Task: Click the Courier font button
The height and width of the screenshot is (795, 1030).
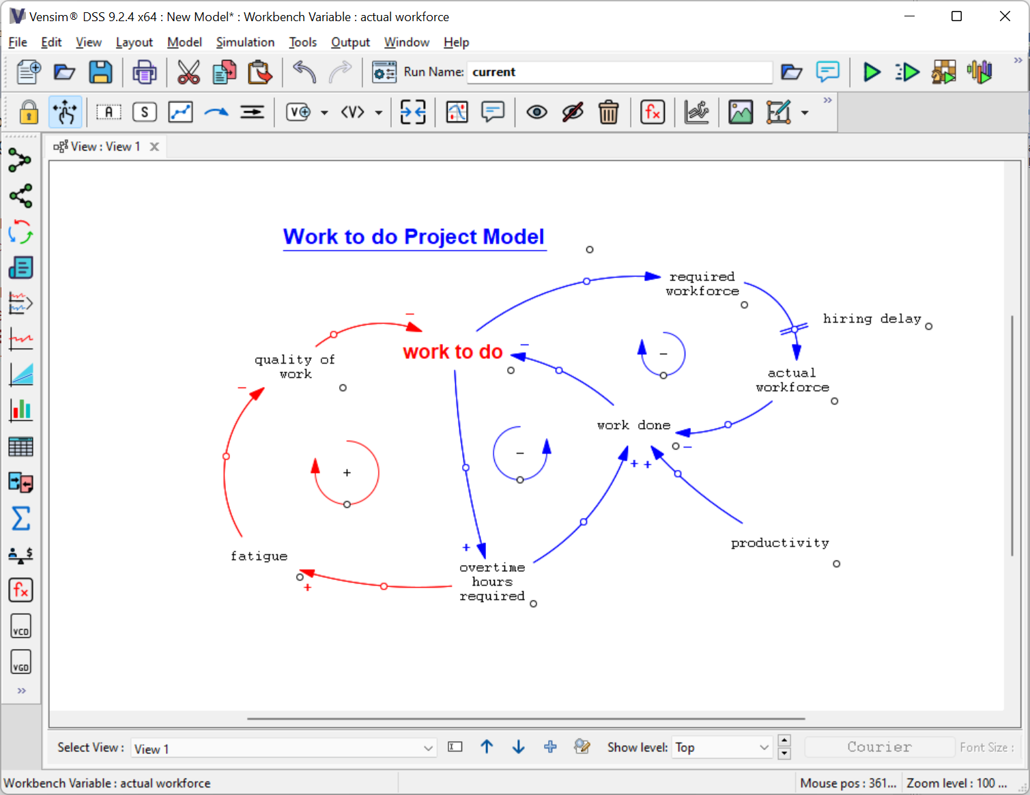Action: pyautogui.click(x=879, y=747)
